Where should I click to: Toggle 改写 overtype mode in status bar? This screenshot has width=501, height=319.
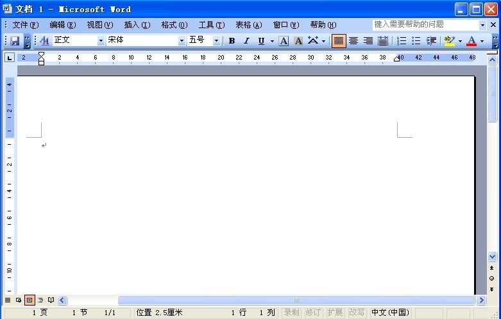pos(357,313)
